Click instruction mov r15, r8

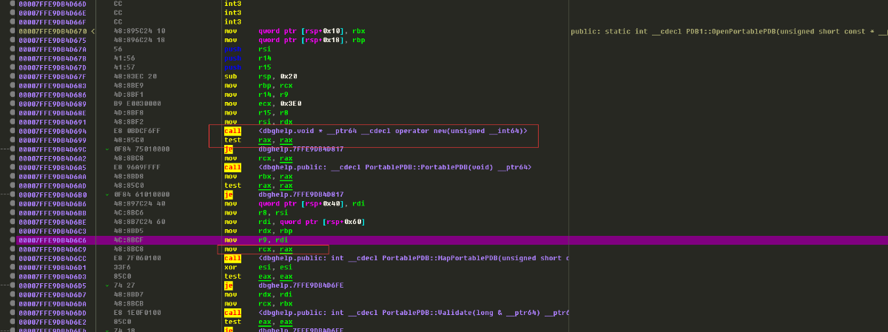click(256, 112)
